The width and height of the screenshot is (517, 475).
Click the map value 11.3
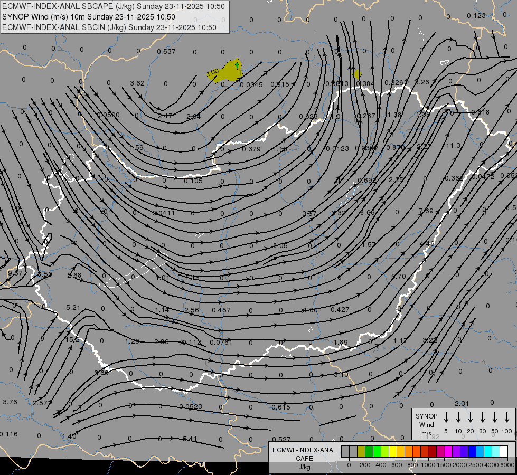pyautogui.click(x=453, y=145)
